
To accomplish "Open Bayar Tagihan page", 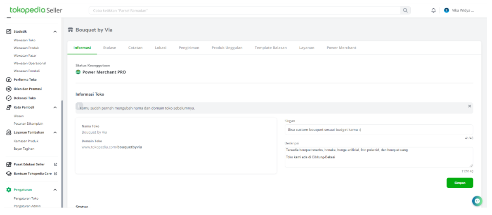I will pyautogui.click(x=24, y=149).
